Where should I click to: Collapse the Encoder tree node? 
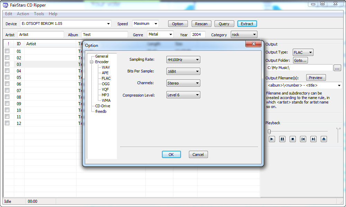92,62
